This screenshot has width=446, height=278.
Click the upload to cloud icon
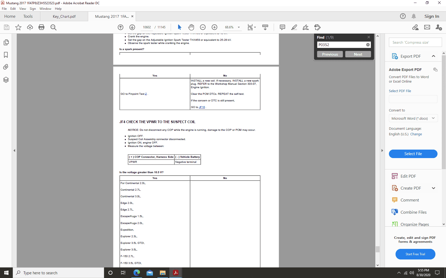pyautogui.click(x=30, y=27)
